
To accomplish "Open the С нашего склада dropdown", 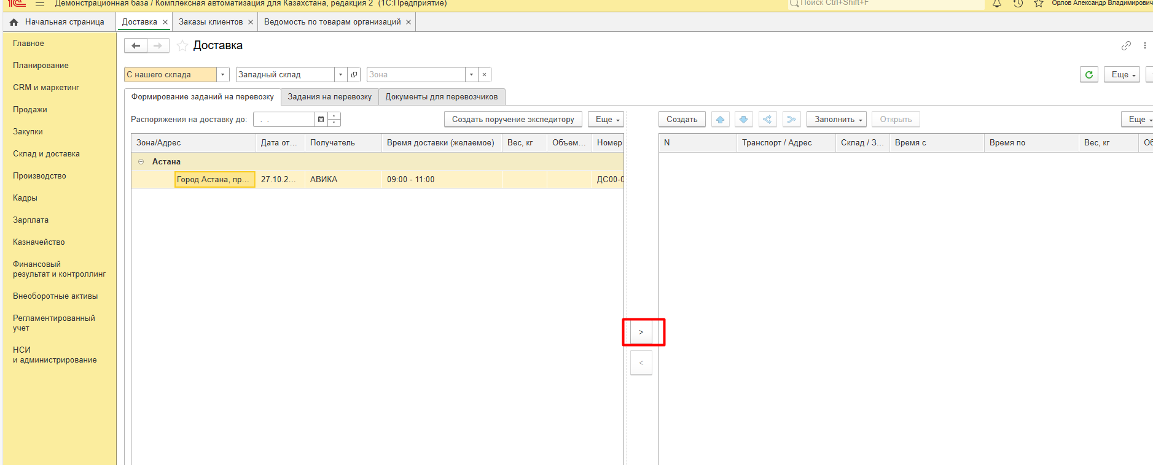I will 223,75.
